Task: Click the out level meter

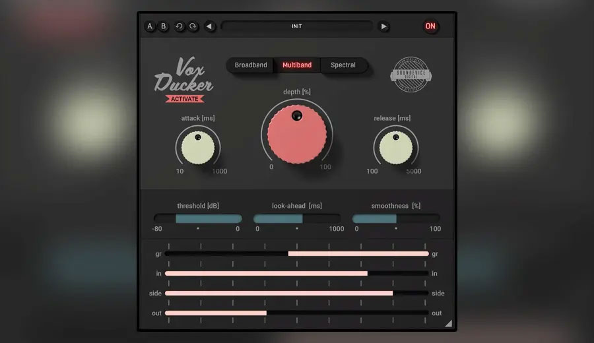Action: pos(297,313)
